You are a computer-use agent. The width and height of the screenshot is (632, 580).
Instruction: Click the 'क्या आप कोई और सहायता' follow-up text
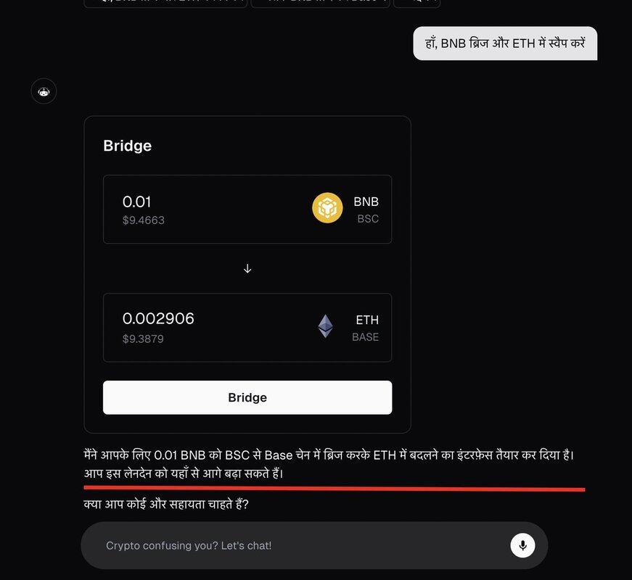[166, 504]
